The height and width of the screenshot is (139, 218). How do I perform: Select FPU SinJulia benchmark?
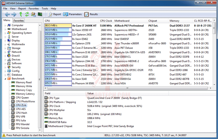click(22, 128)
